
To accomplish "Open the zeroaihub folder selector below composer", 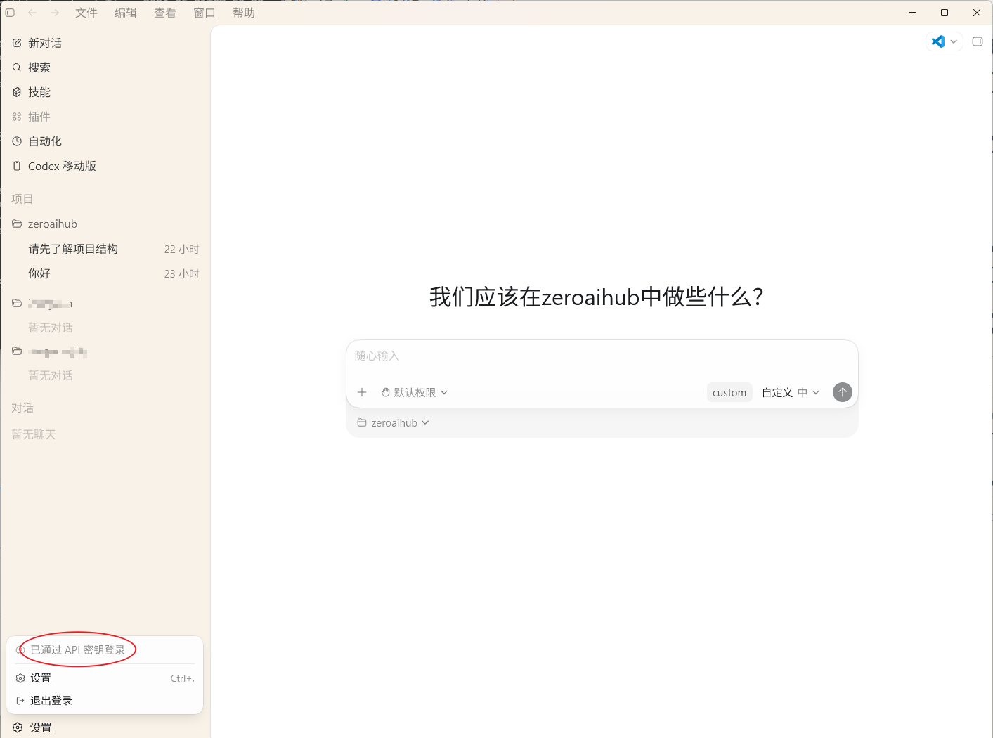I will point(393,422).
